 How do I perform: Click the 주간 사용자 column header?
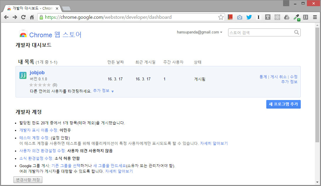click(x=173, y=62)
